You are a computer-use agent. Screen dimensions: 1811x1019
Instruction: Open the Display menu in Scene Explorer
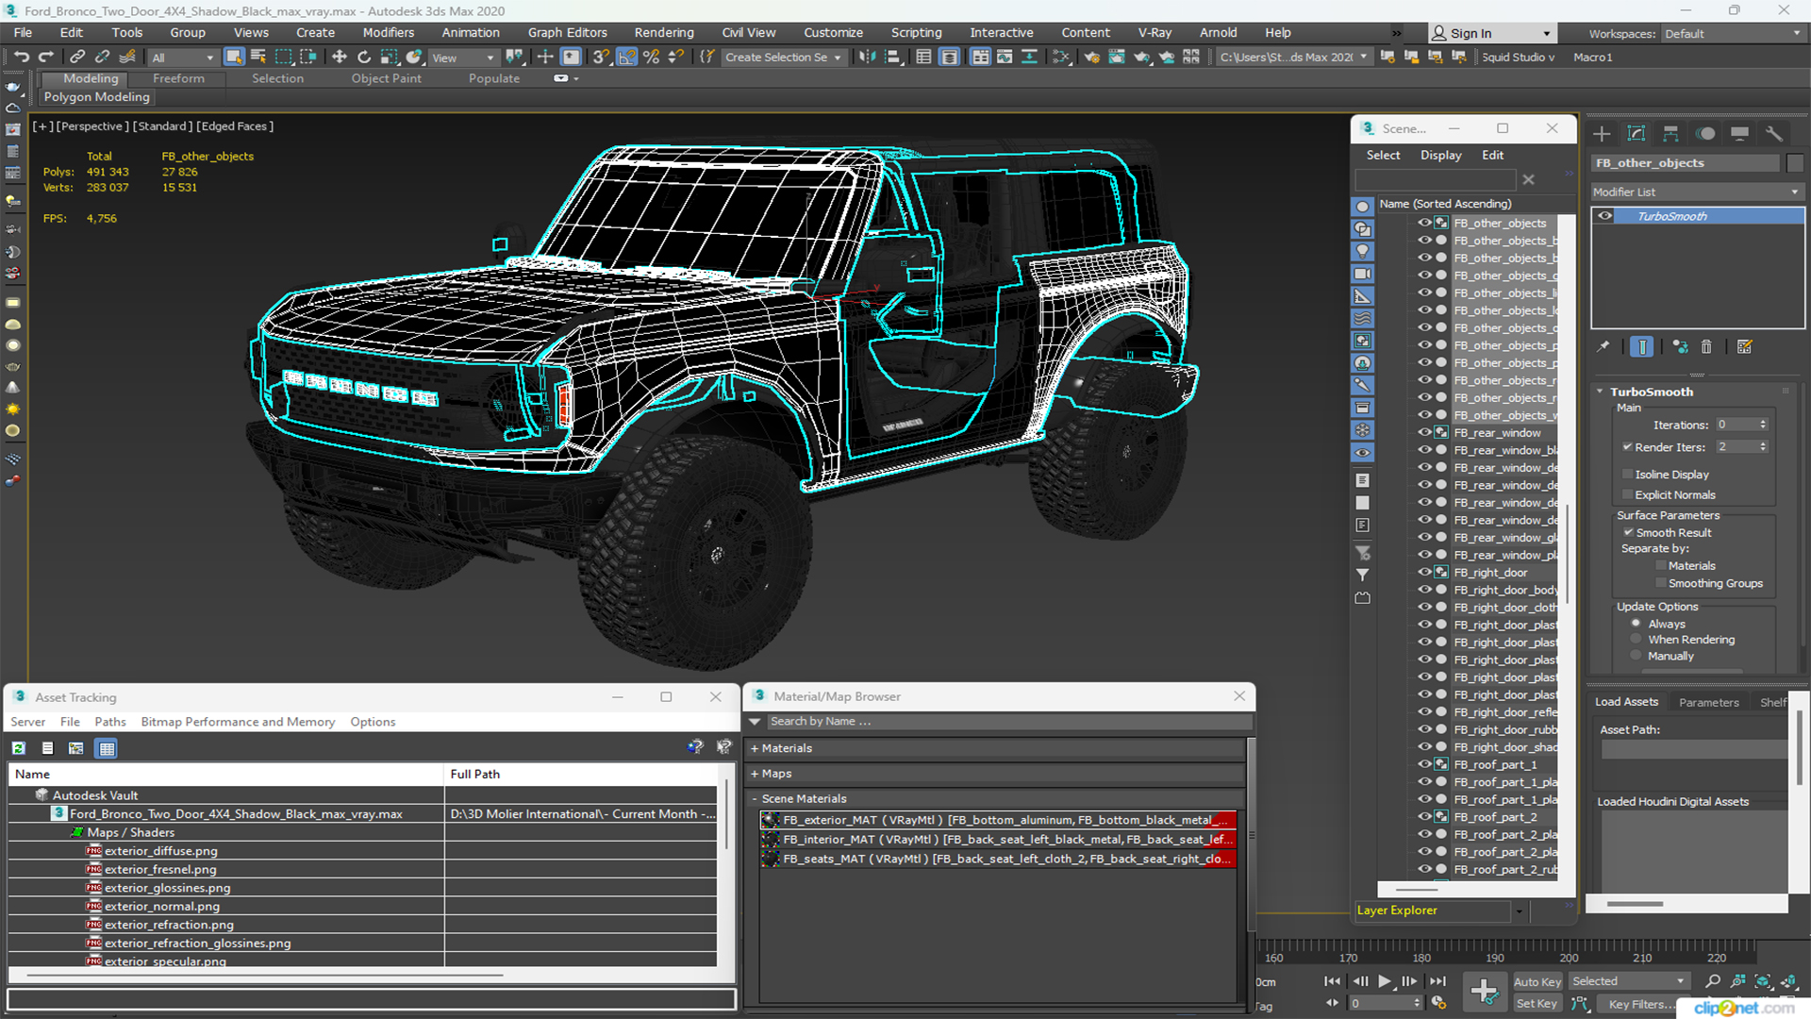click(1440, 155)
